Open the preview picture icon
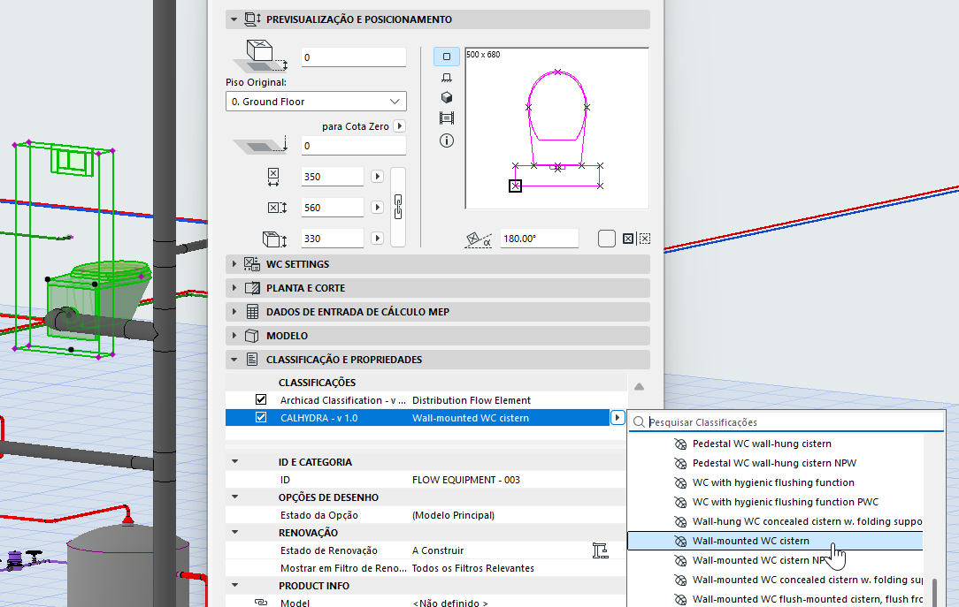The width and height of the screenshot is (959, 607). click(447, 118)
